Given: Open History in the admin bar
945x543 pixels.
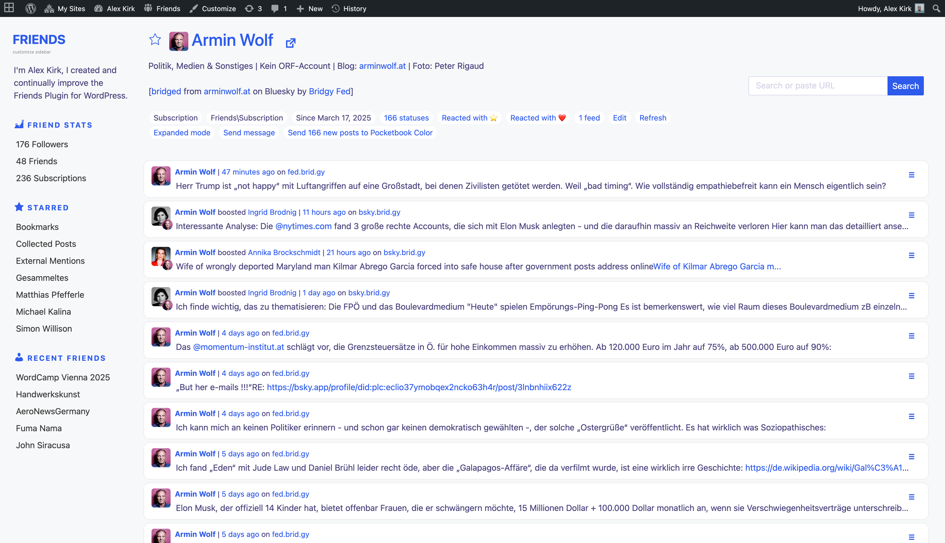Looking at the screenshot, I should pyautogui.click(x=349, y=8).
